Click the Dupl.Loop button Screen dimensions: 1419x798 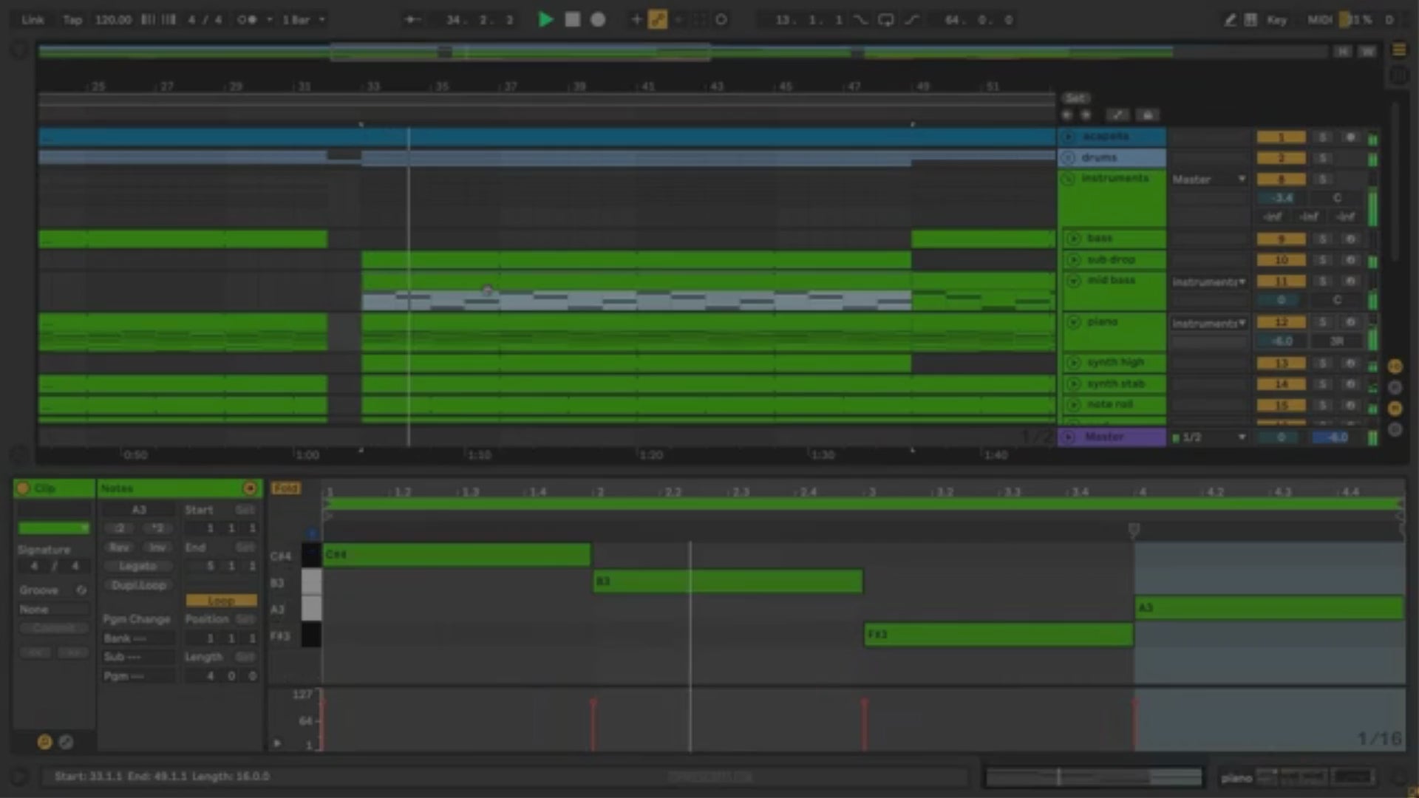(x=137, y=585)
